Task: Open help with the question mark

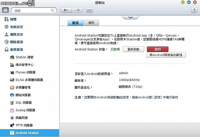Action: (194, 10)
